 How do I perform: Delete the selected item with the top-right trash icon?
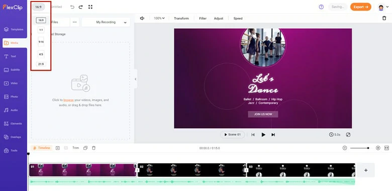[384, 18]
